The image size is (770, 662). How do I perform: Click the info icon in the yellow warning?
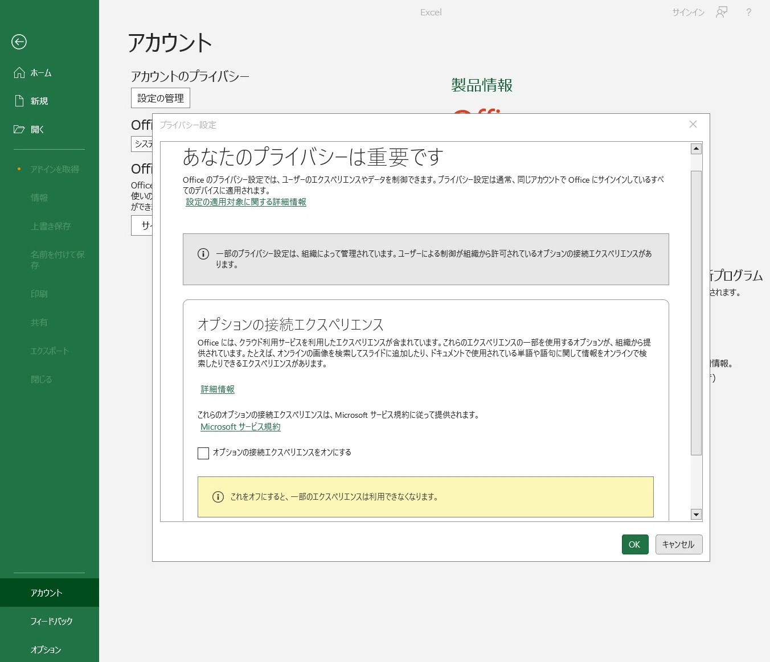pyautogui.click(x=218, y=497)
